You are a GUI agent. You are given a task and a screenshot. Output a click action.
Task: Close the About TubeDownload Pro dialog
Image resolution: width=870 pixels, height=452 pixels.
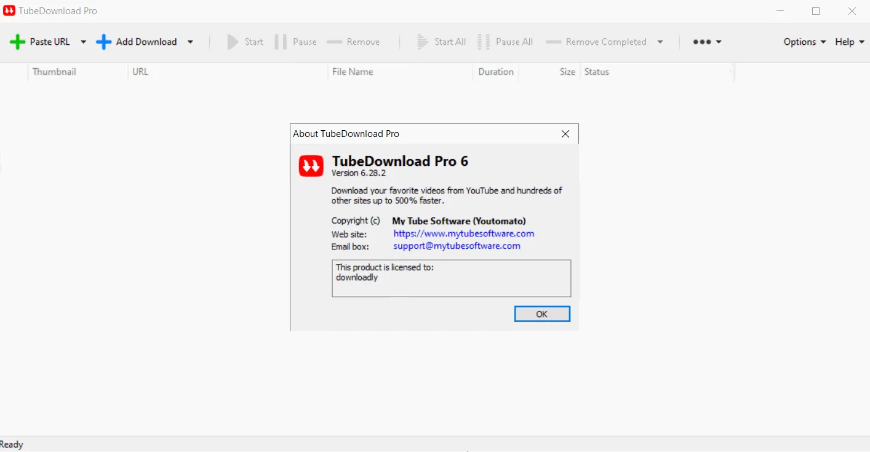click(x=565, y=134)
